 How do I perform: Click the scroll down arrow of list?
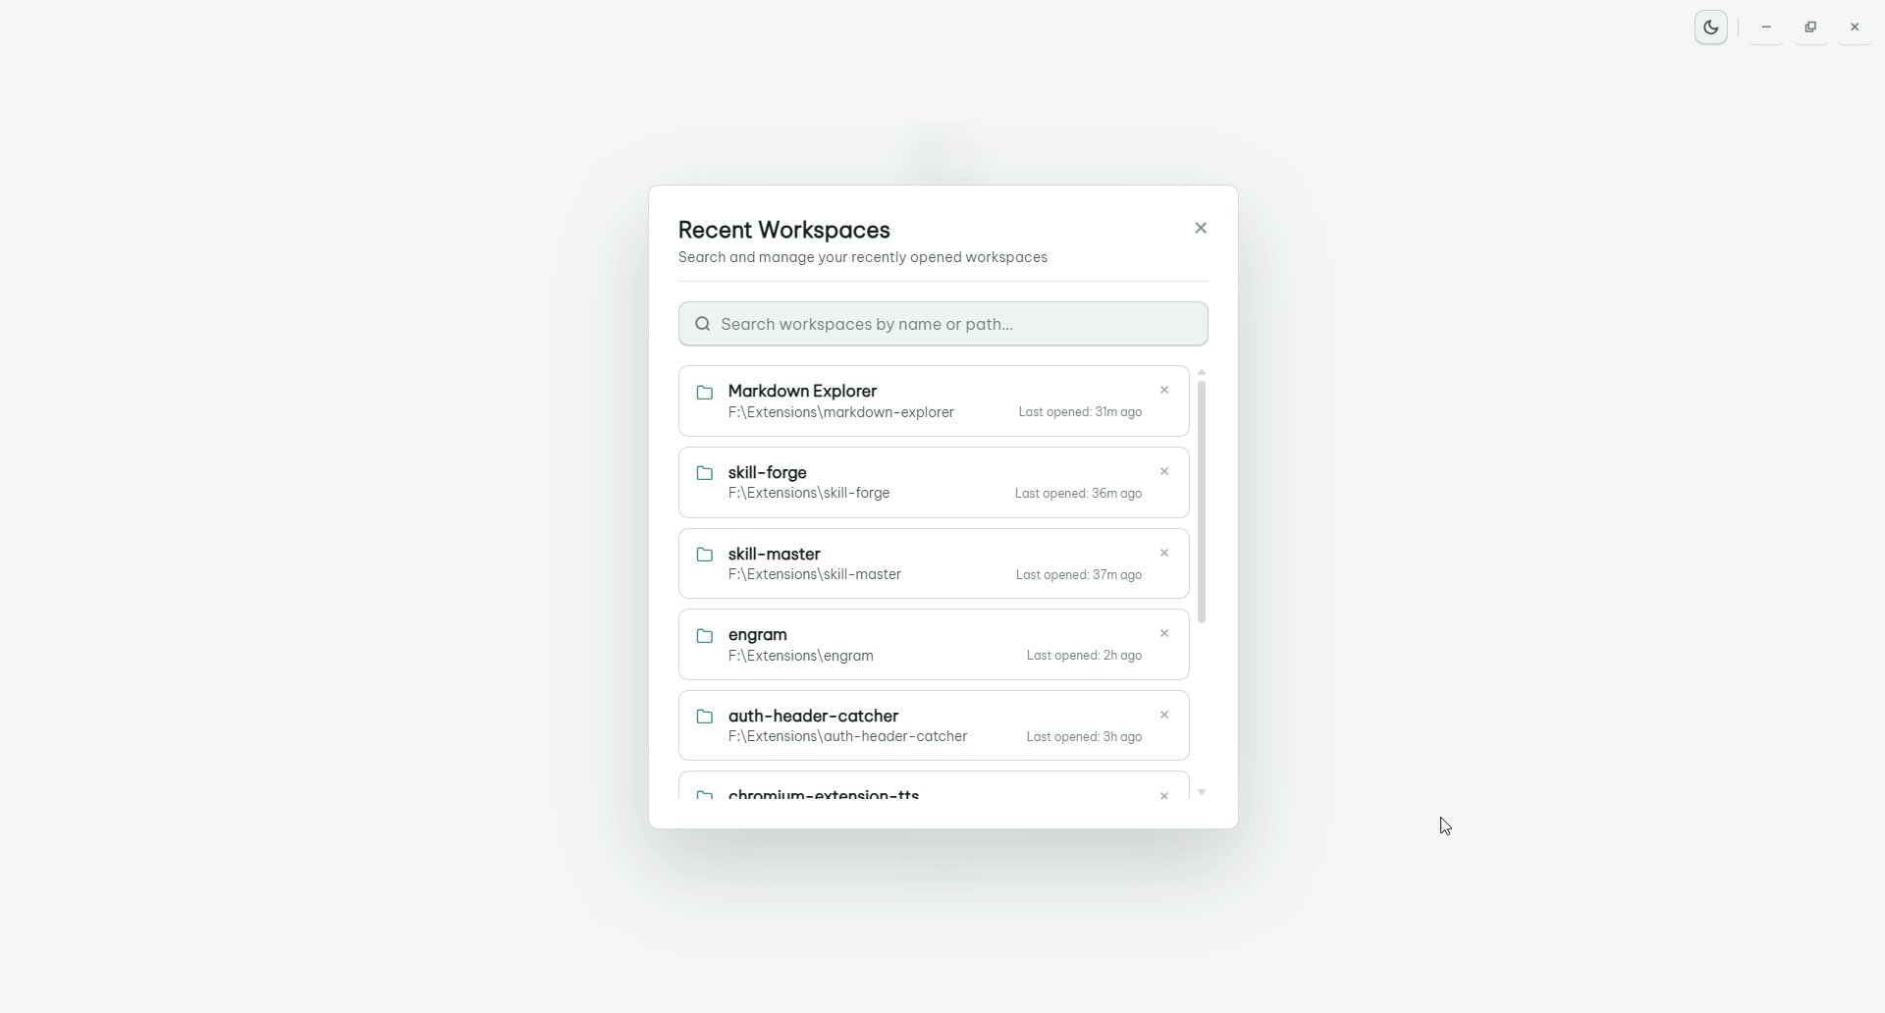1202,793
